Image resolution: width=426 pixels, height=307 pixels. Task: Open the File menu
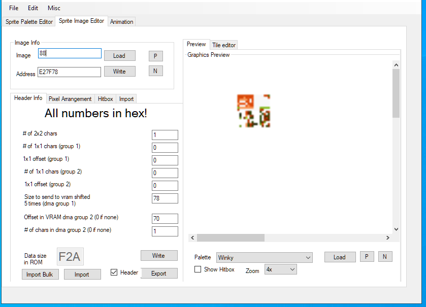point(14,8)
